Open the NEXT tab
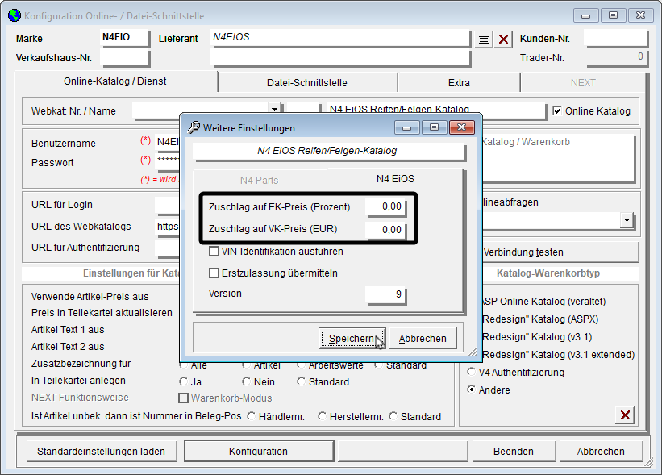The image size is (662, 475). (x=583, y=83)
